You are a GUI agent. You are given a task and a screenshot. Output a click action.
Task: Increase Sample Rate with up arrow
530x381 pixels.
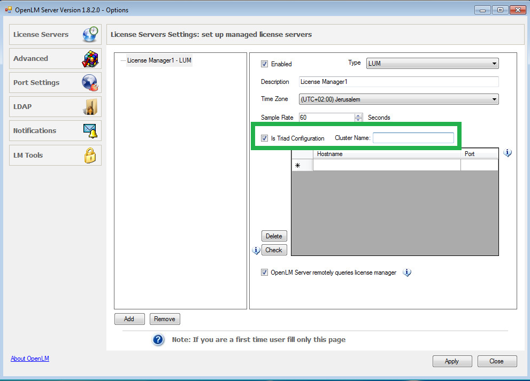tap(358, 115)
